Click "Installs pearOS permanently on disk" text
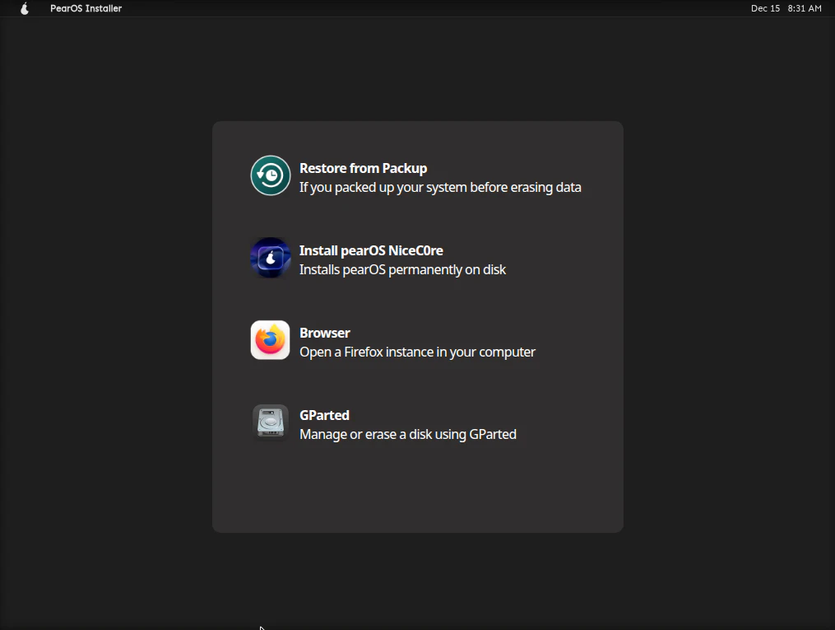 point(402,269)
